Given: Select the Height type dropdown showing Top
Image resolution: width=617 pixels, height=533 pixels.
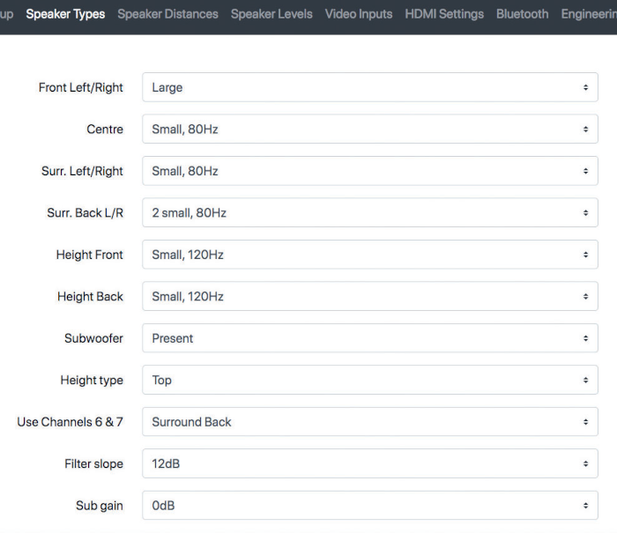Looking at the screenshot, I should [370, 380].
